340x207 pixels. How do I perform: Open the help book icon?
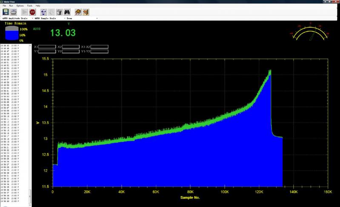tap(78, 12)
